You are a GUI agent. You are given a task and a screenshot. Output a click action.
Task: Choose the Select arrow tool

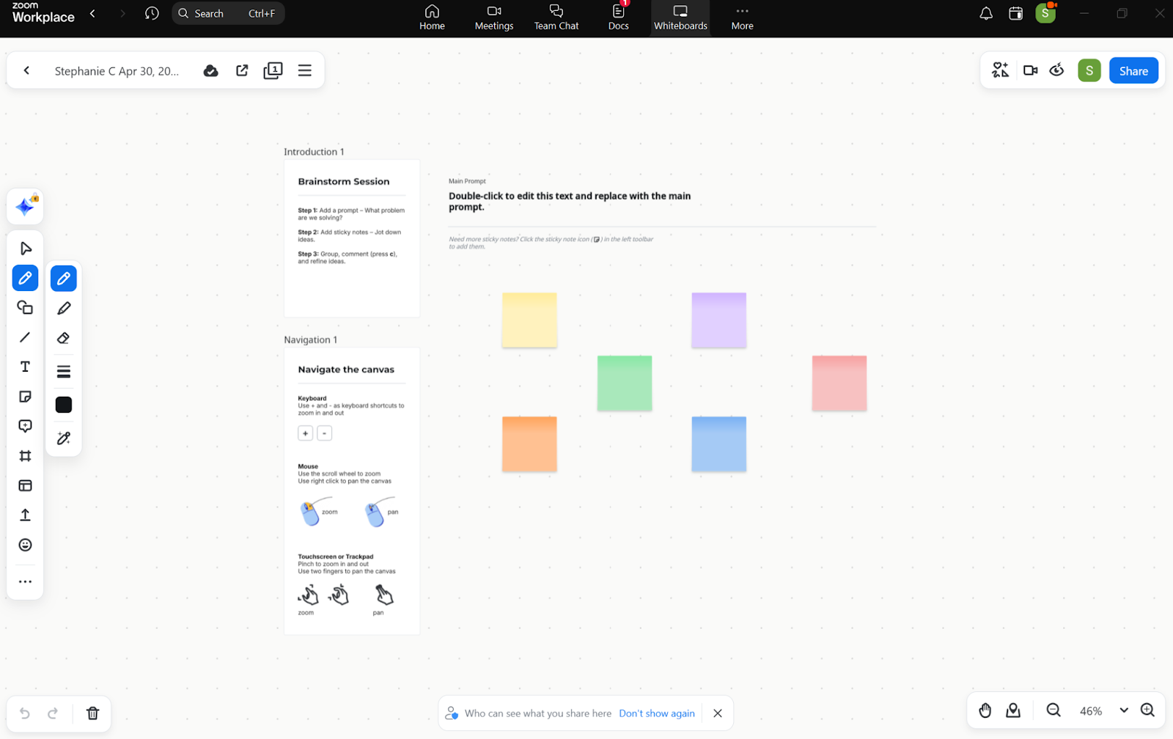point(26,249)
